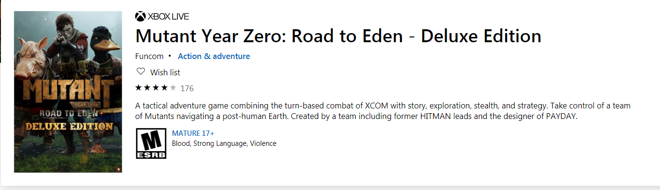
Task: Open the MATURE 17+ rating link
Action: pyautogui.click(x=193, y=133)
